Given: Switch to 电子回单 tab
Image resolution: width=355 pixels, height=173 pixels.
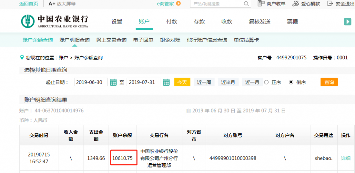Looking at the screenshot, I should (x=143, y=40).
